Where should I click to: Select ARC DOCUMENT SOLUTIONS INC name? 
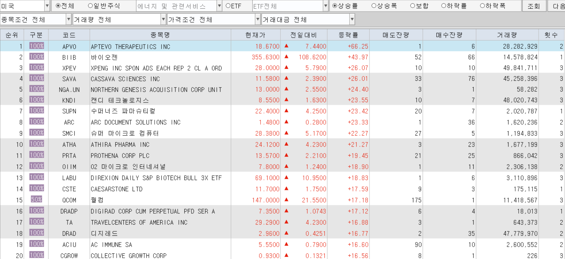click(136, 122)
